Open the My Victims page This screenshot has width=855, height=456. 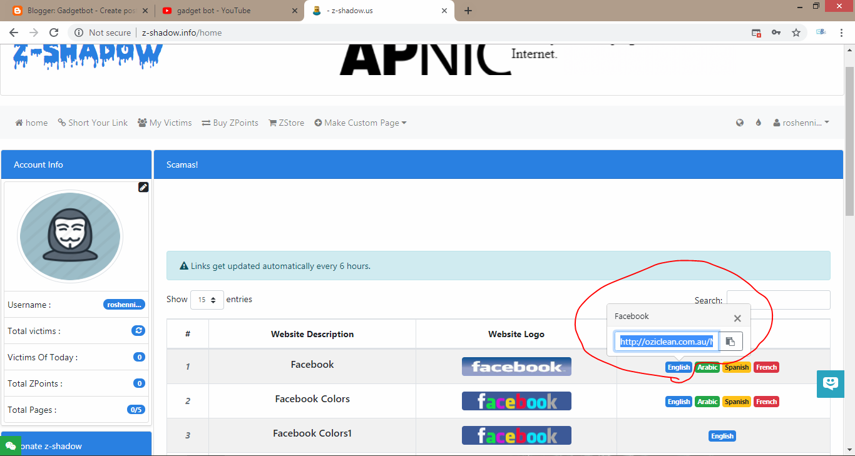[165, 123]
